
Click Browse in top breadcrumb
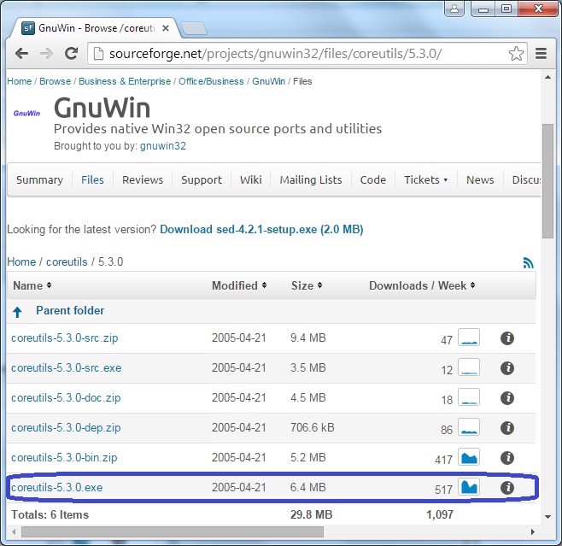click(x=56, y=81)
